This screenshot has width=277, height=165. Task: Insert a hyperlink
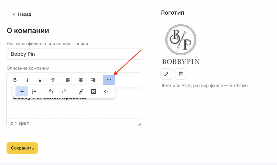[x=81, y=91]
